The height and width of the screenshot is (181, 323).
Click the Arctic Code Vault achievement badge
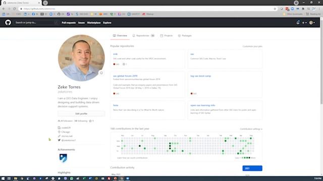coord(63,158)
